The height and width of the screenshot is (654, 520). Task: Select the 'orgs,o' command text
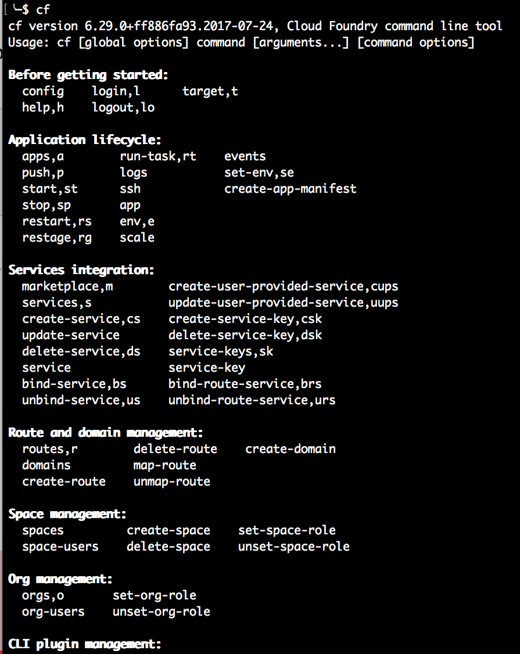point(43,595)
